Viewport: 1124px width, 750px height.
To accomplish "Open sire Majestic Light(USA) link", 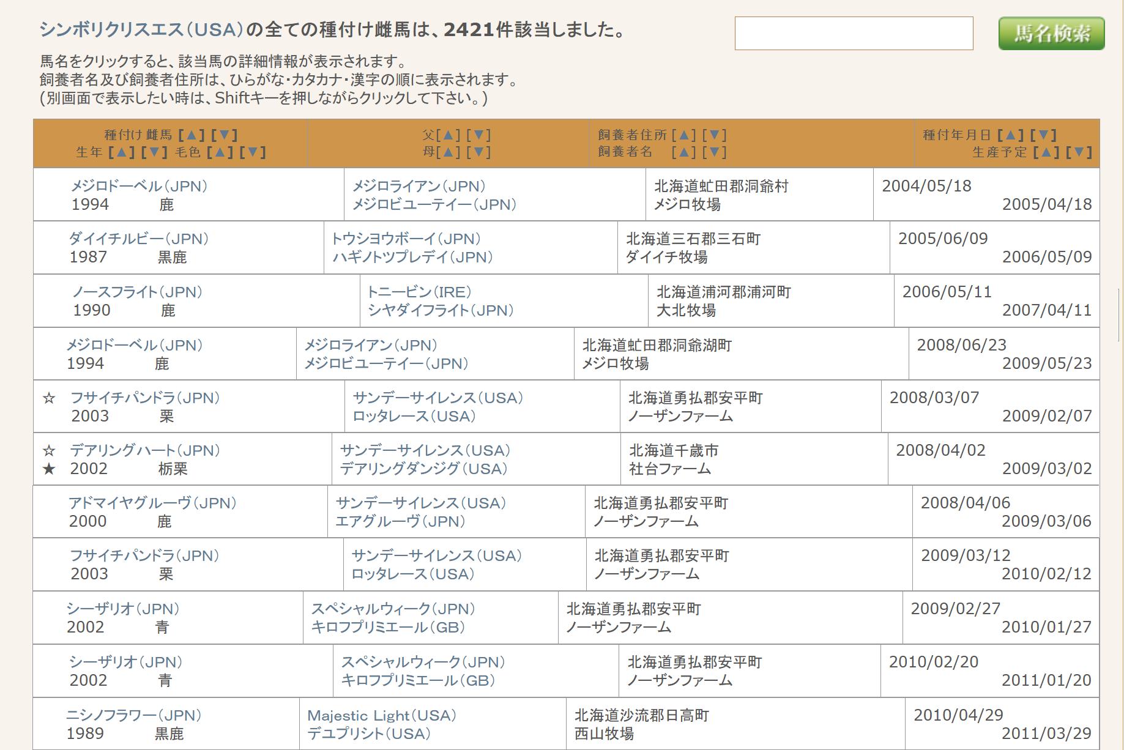I will point(382,715).
